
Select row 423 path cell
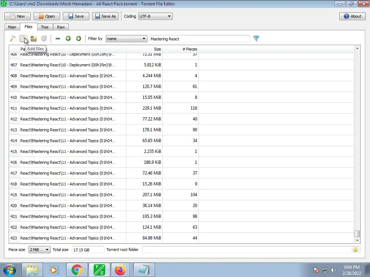(x=73, y=238)
